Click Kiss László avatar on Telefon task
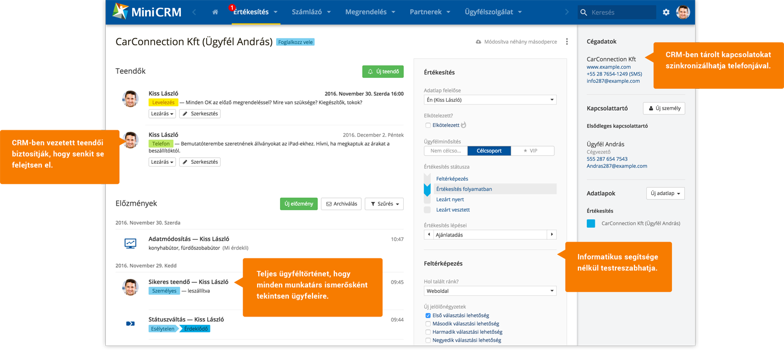The image size is (784, 350). pyautogui.click(x=130, y=140)
